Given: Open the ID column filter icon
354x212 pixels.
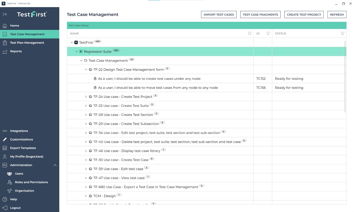Looking at the screenshot, I should [268, 33].
